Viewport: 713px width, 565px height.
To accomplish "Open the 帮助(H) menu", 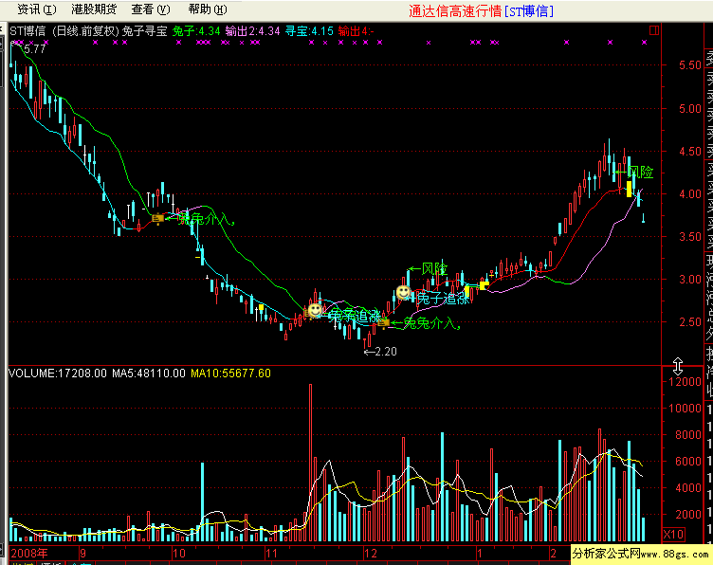I will [208, 9].
